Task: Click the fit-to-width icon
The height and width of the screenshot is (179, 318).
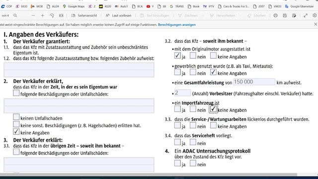Action: coord(61,15)
